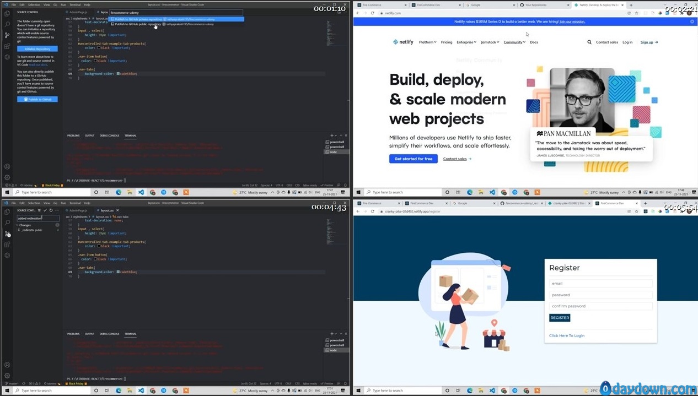Viewport: 698px width, 396px height.
Task: Switch to Your Repositories tab in Netlify window
Action: coord(541,4)
